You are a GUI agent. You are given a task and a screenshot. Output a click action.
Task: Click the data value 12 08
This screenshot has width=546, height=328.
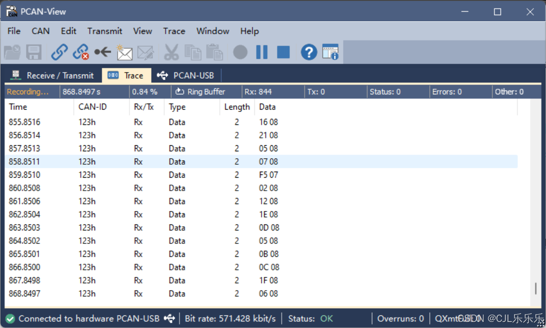pyautogui.click(x=268, y=201)
